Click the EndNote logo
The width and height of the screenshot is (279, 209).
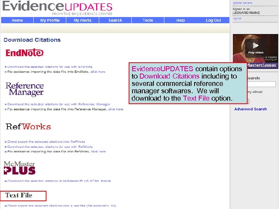24,53
